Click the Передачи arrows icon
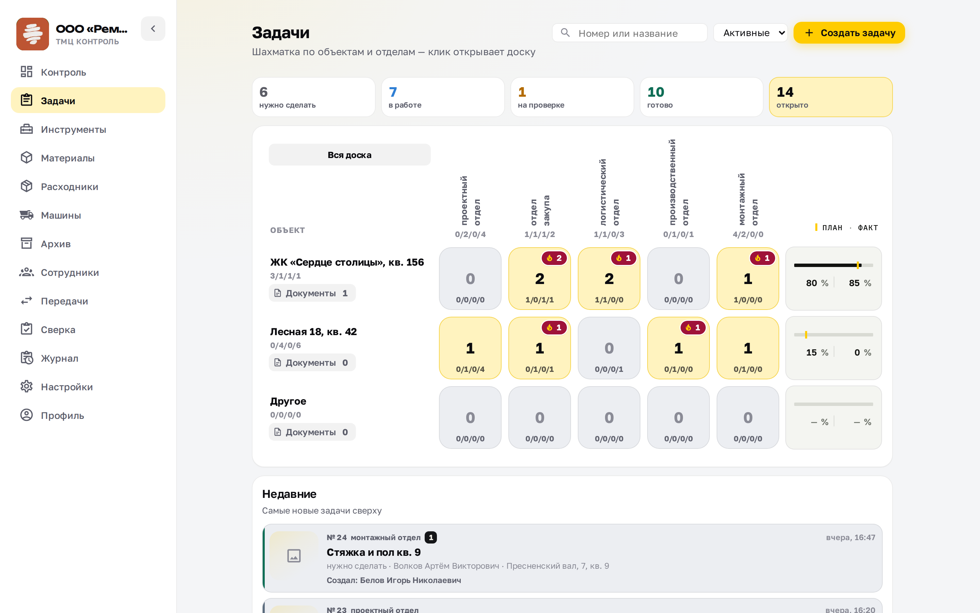Image resolution: width=980 pixels, height=613 pixels. (x=26, y=300)
